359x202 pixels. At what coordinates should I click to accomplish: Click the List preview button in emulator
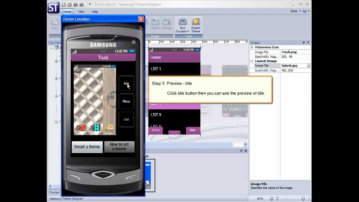126,119
